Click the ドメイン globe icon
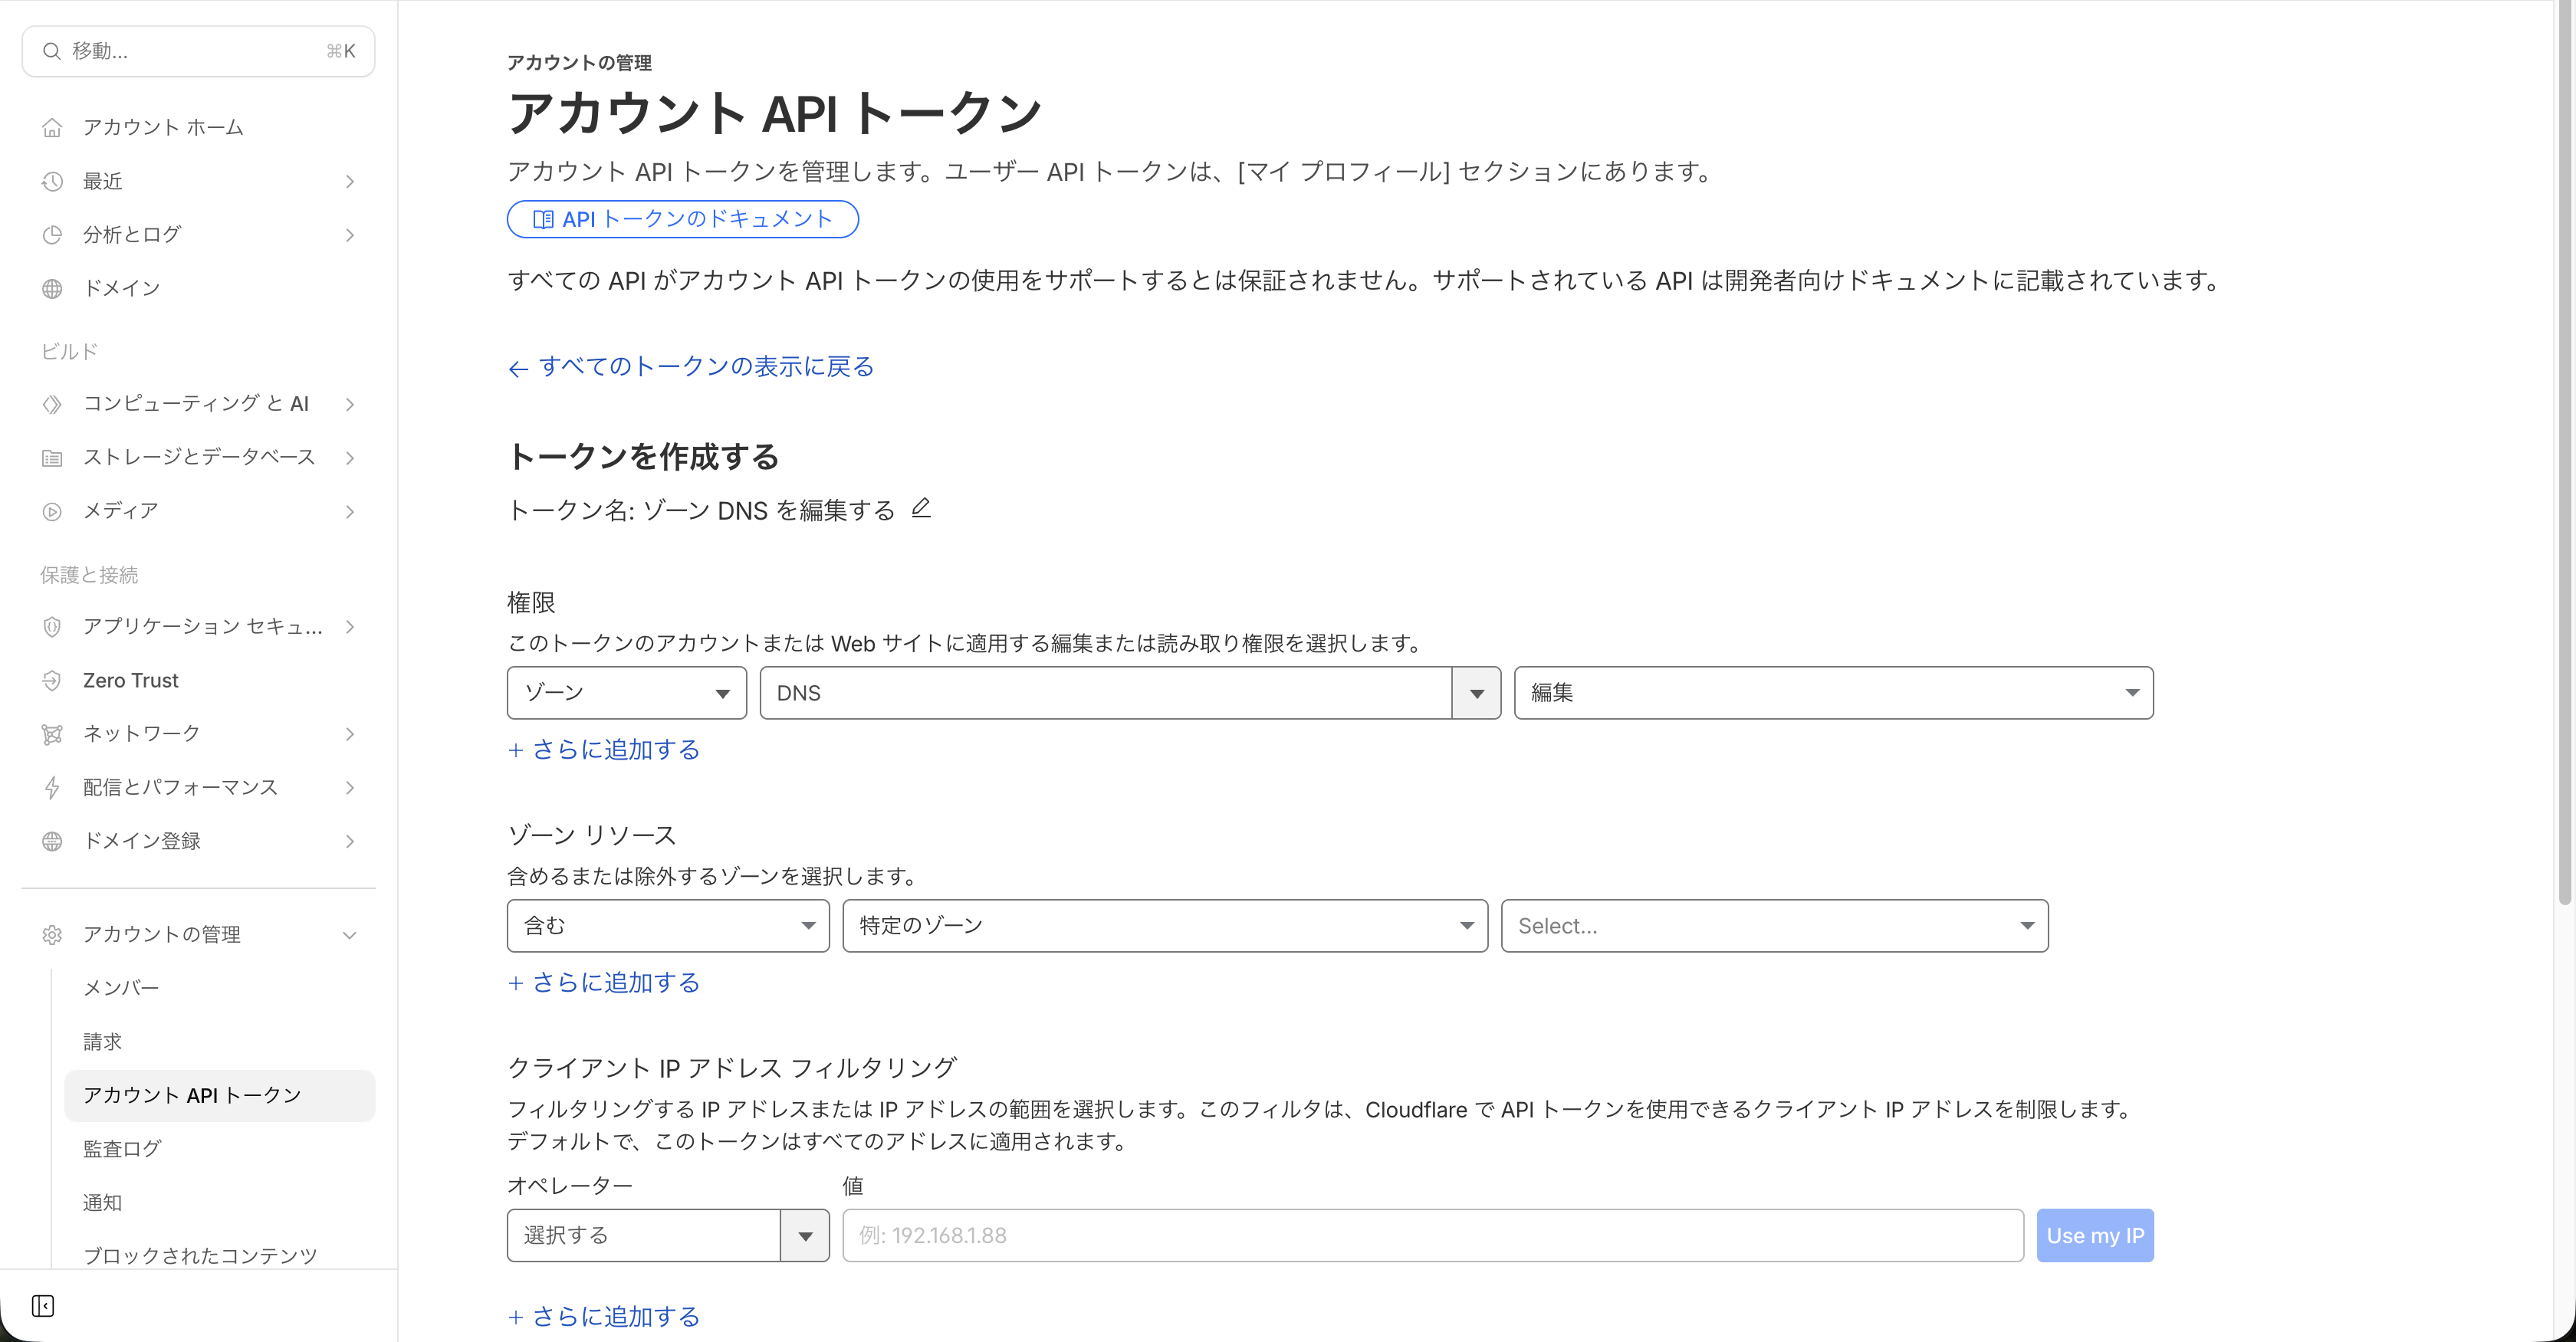The image size is (2576, 1342). pyautogui.click(x=52, y=287)
